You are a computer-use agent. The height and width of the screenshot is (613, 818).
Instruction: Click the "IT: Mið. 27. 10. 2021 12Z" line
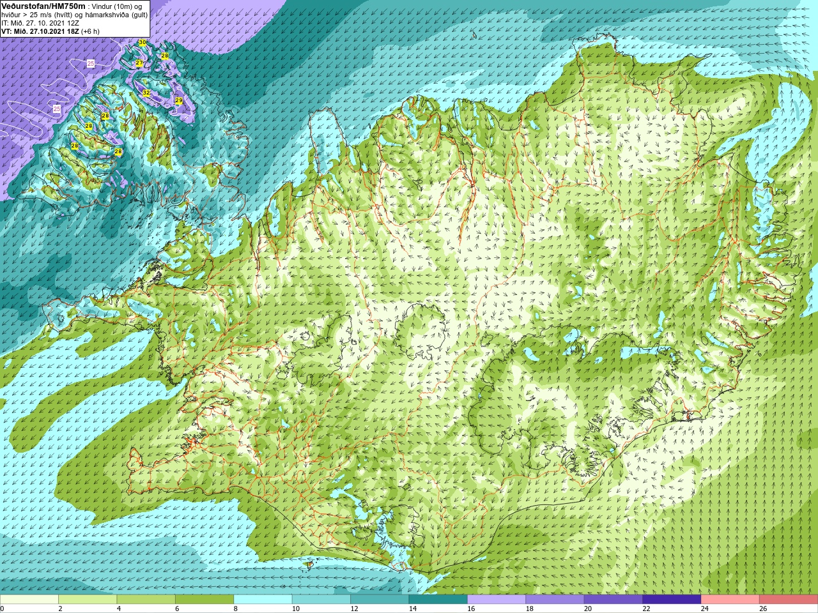coord(40,23)
